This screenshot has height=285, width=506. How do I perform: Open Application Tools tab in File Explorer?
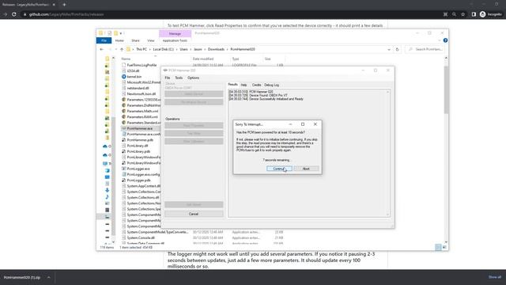click(175, 40)
